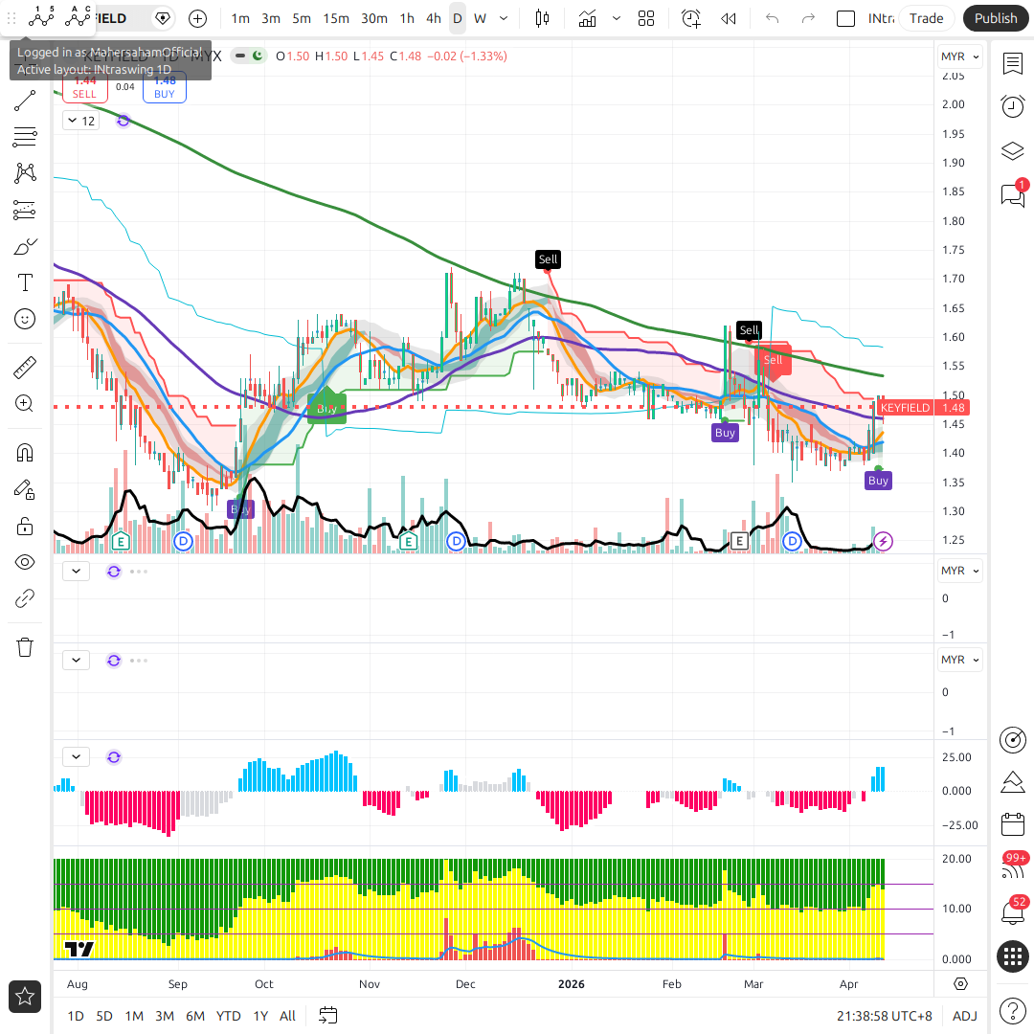This screenshot has width=1034, height=1034.
Task: Open the candlestick chart style selector
Action: click(543, 18)
